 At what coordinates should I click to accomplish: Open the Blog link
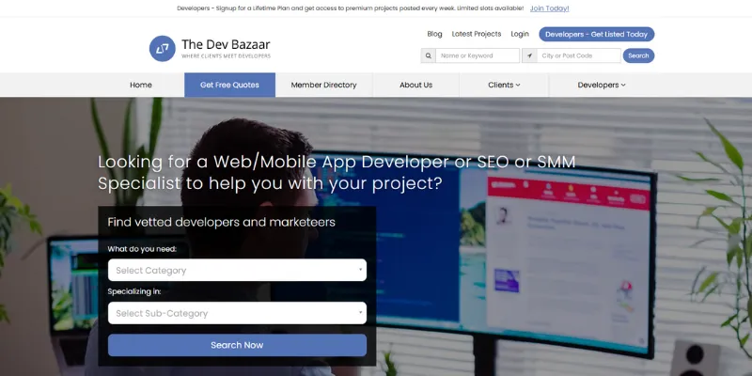pos(434,34)
